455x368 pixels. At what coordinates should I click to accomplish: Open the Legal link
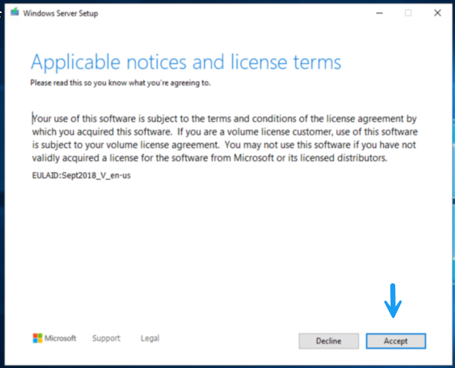pos(150,338)
